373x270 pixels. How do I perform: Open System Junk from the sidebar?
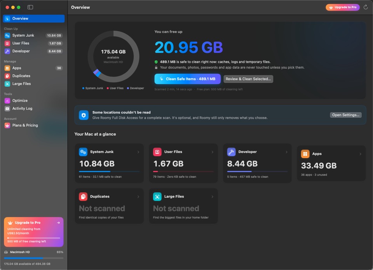coord(34,35)
